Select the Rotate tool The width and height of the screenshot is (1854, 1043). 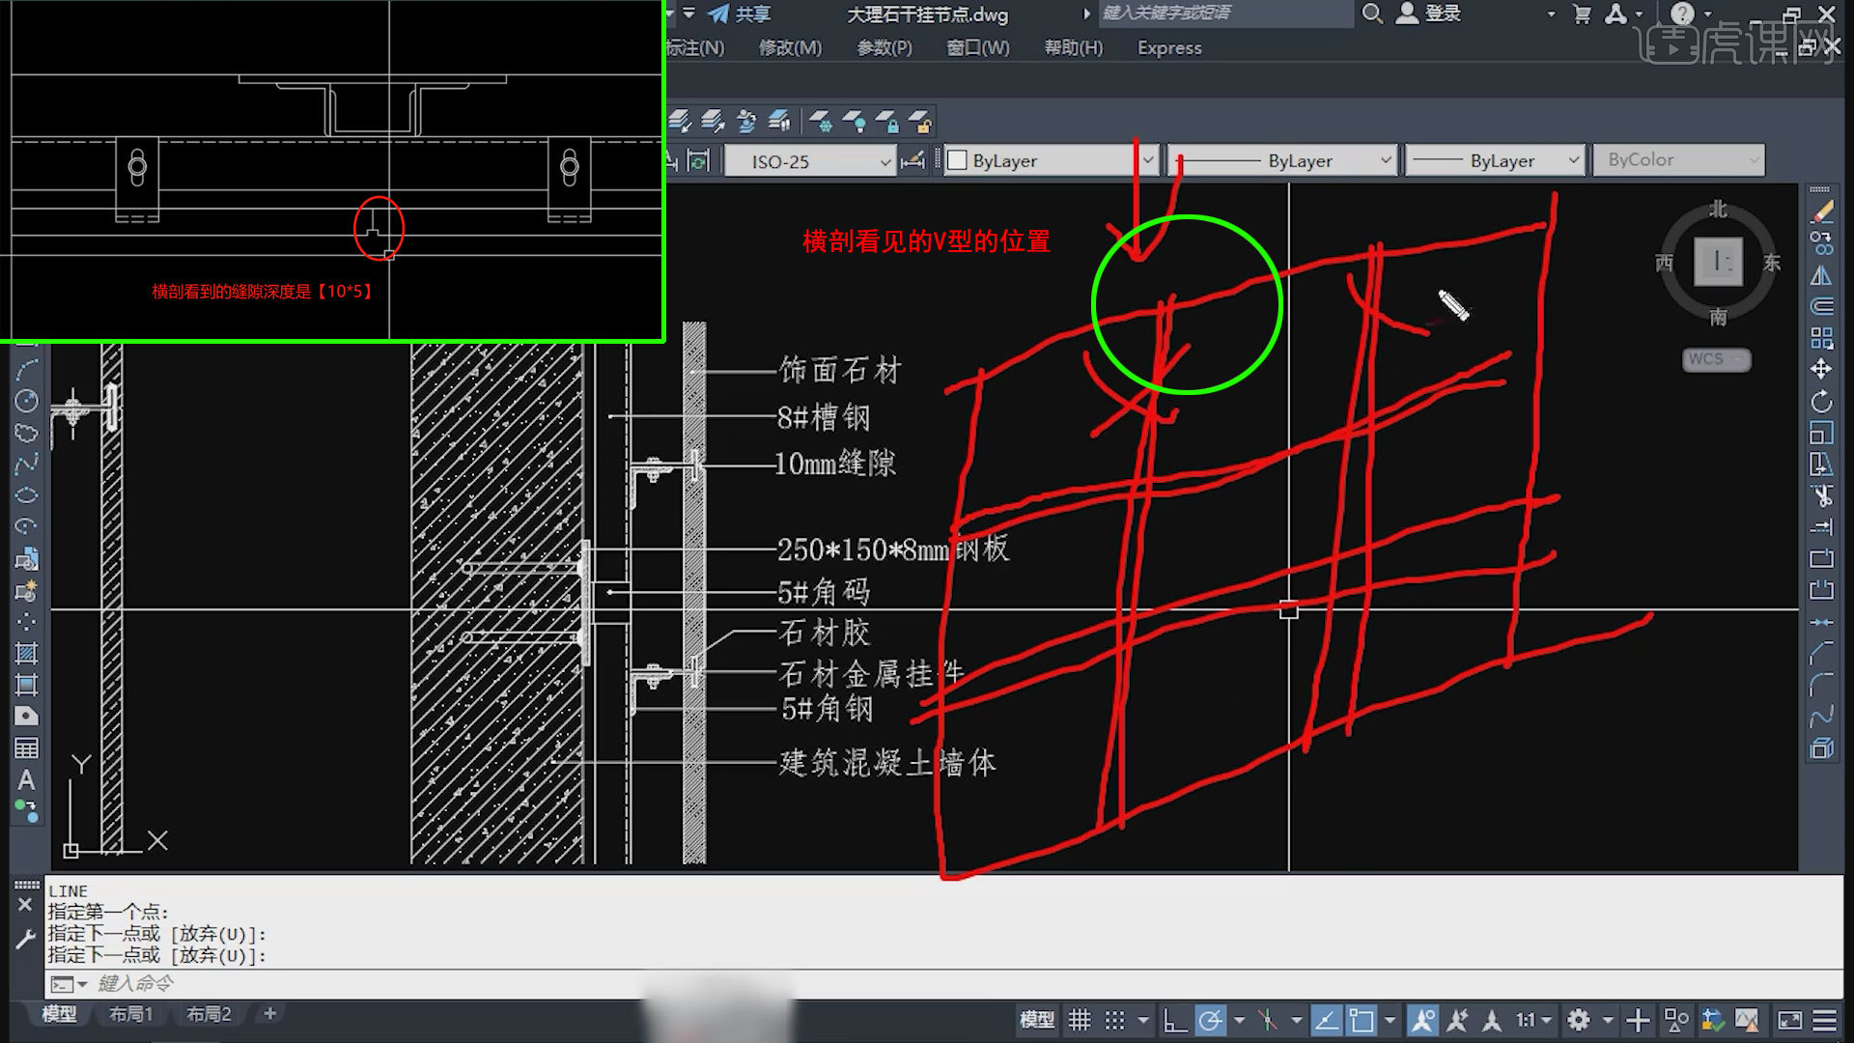coord(1821,401)
